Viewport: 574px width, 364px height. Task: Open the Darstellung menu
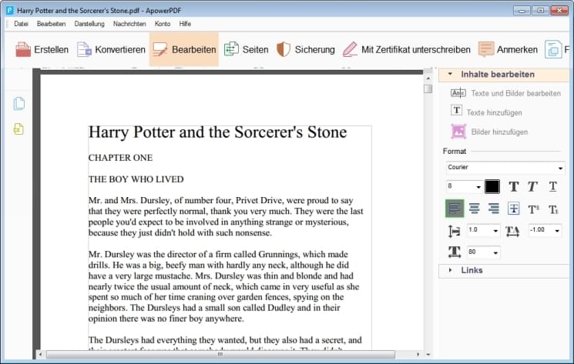(89, 24)
